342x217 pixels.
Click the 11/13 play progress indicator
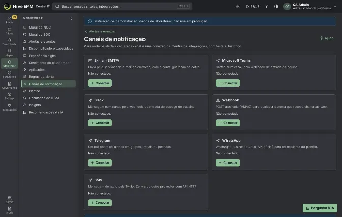click(252, 6)
